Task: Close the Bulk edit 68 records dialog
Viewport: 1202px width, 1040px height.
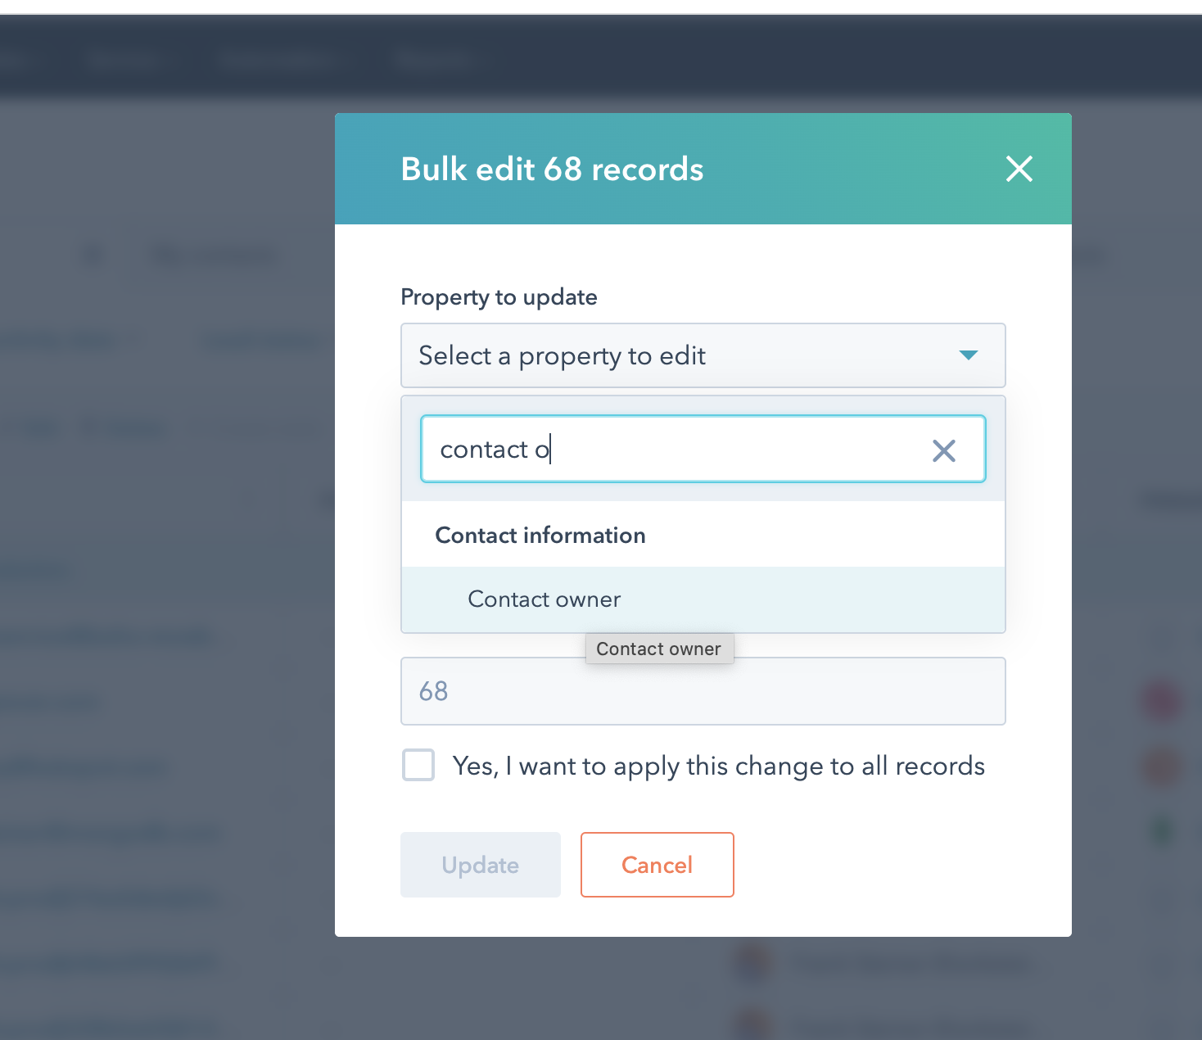Action: click(1019, 169)
